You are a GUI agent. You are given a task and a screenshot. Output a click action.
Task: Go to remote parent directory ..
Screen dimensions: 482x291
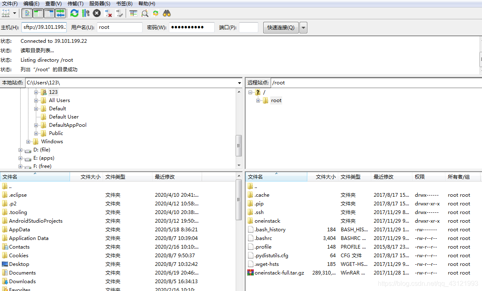pos(256,186)
